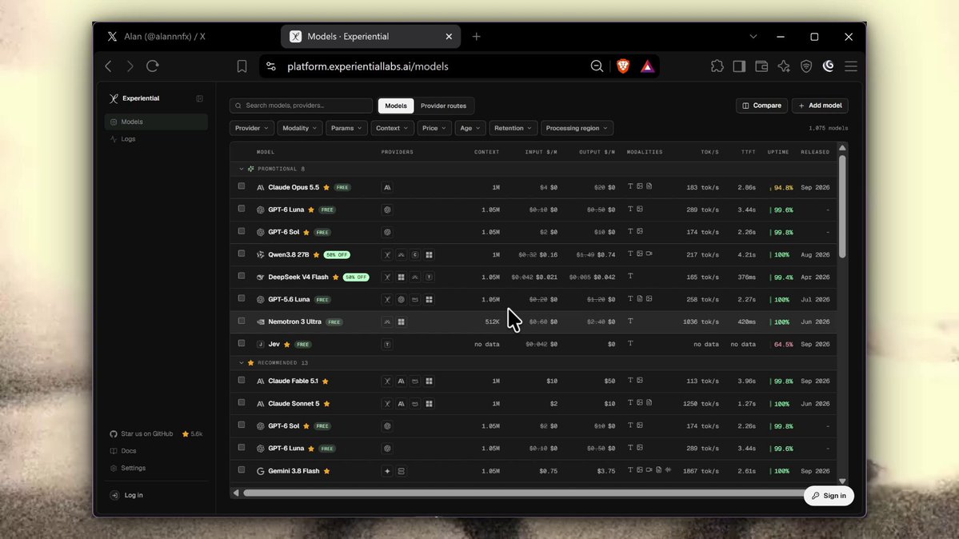The height and width of the screenshot is (539, 959).
Task: Open the Modality filter dropdown
Action: 300,128
